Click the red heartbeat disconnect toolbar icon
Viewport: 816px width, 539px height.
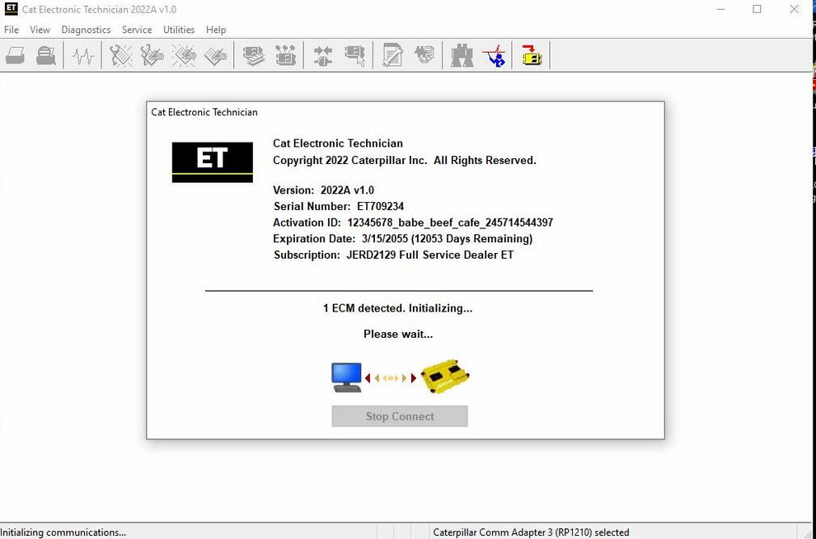click(495, 55)
